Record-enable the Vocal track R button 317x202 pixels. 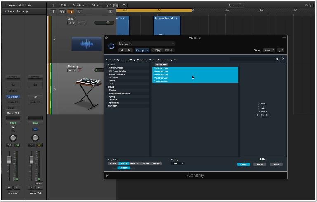(x=79, y=23)
